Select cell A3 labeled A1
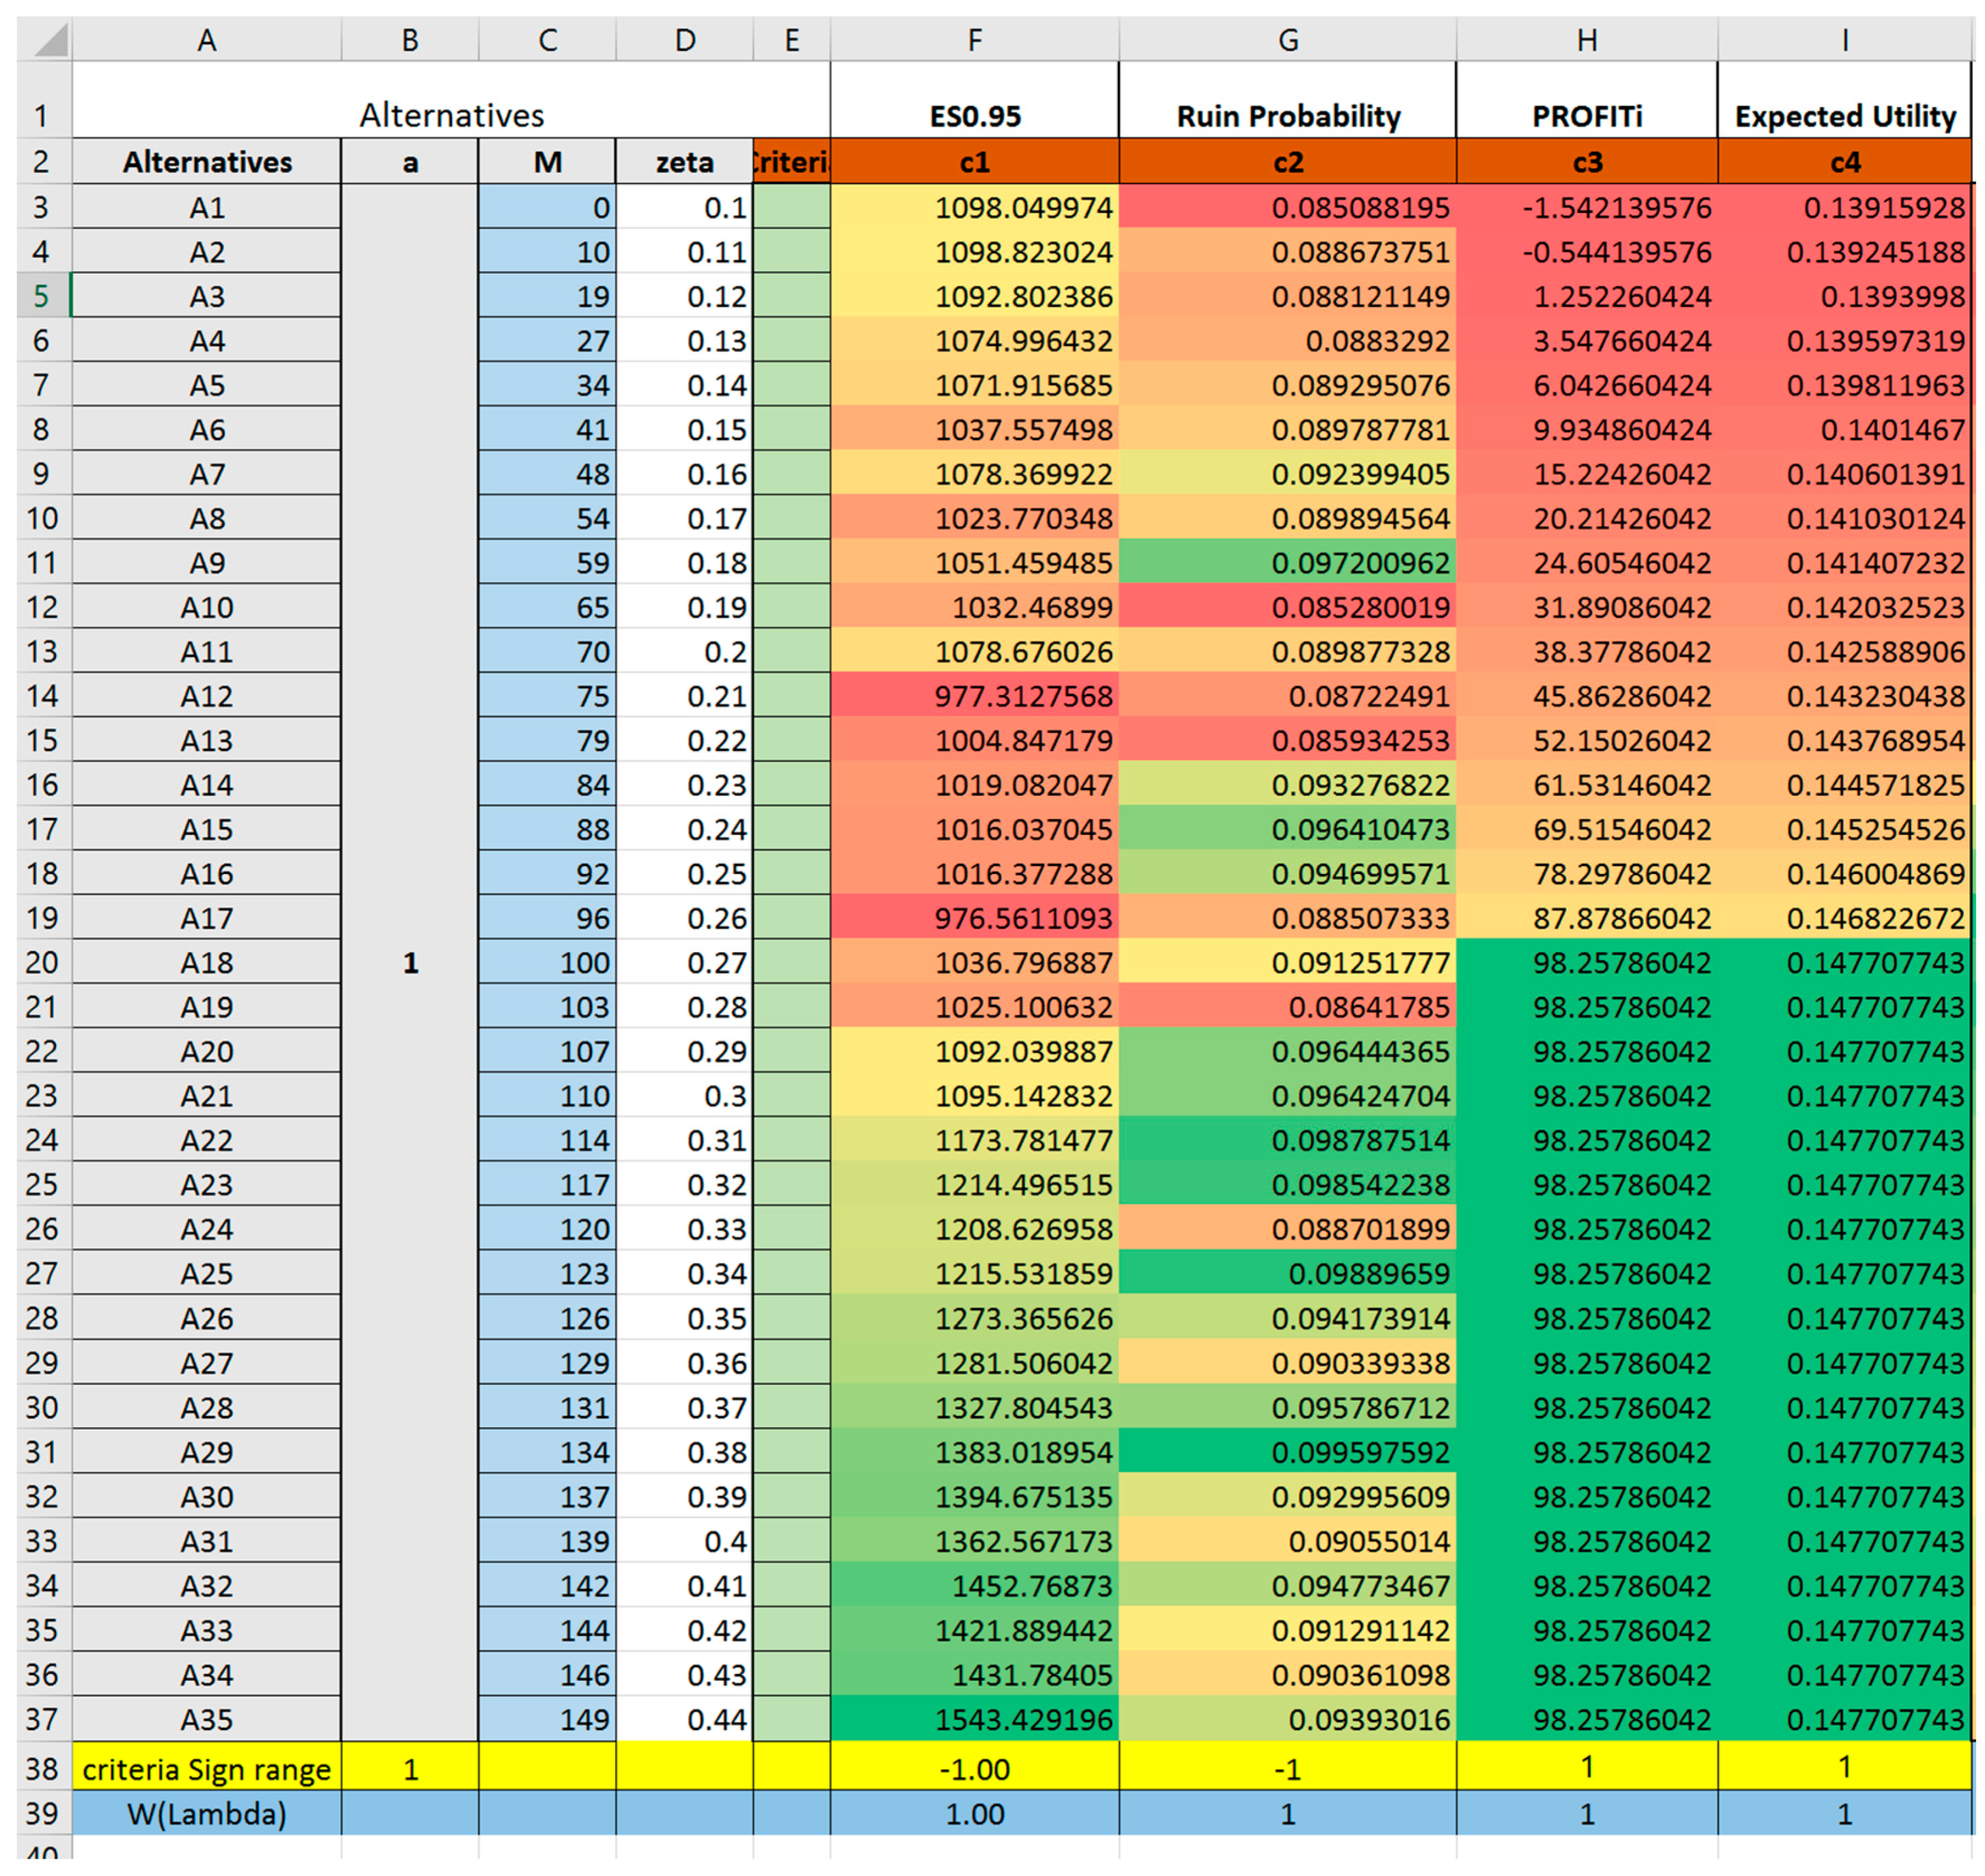Image resolution: width=1985 pixels, height=1876 pixels. pos(207,208)
